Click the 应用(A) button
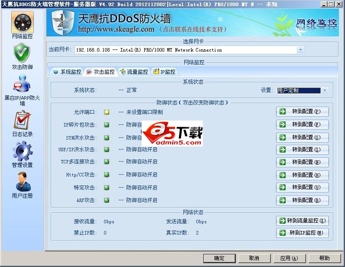 (x=290, y=258)
